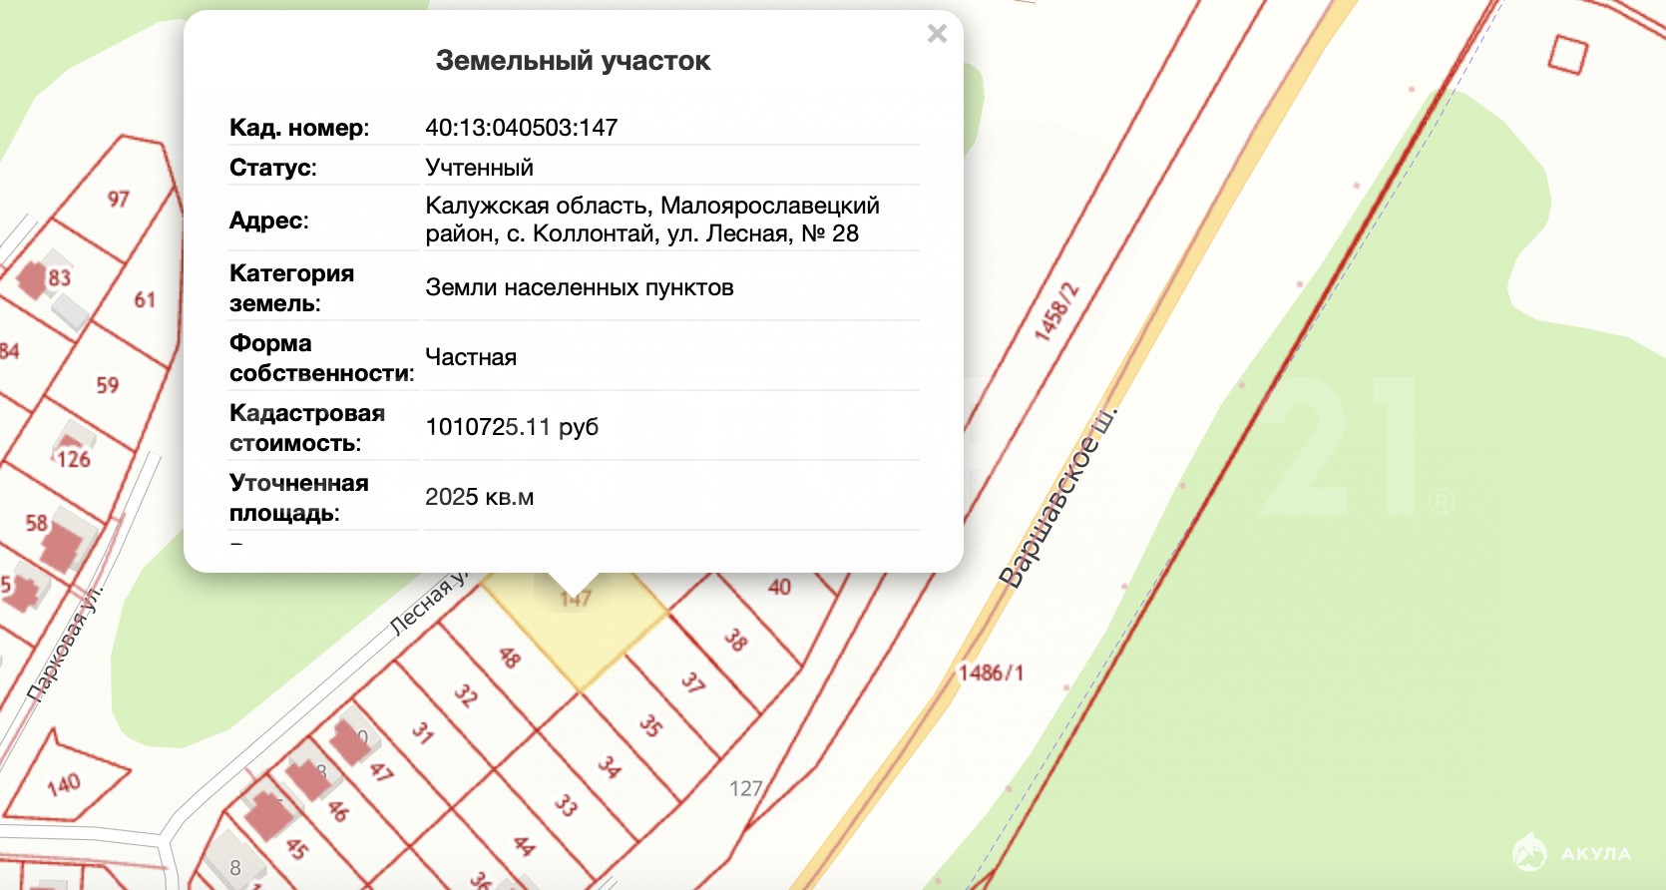This screenshot has height=890, width=1666.
Task: Click cadastral number 40:13:040503:147
Action: click(521, 128)
